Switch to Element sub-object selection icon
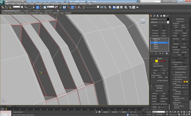Screen dimensions: 191x116 click(x=165, y=61)
